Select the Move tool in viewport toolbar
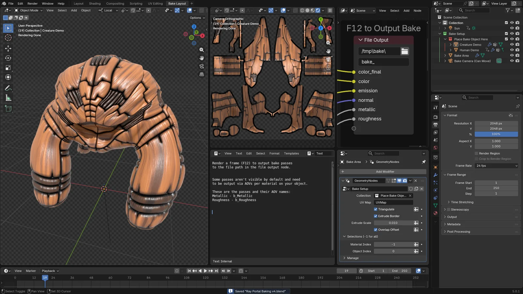The image size is (523, 294). click(x=8, y=48)
